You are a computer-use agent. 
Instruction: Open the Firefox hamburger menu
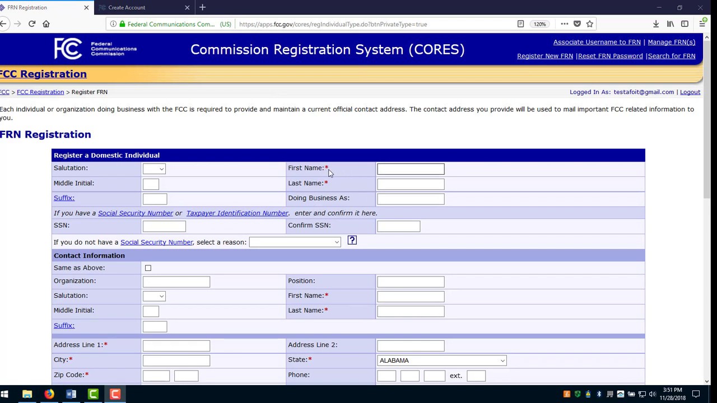coord(702,24)
